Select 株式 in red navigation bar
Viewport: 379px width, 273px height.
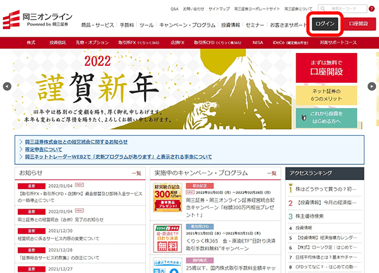click(31, 42)
